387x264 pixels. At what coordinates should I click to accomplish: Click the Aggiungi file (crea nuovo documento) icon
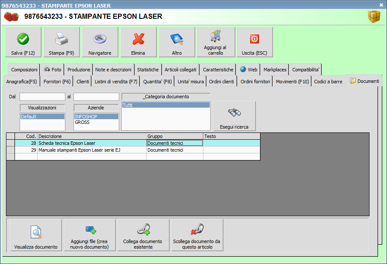(91, 230)
